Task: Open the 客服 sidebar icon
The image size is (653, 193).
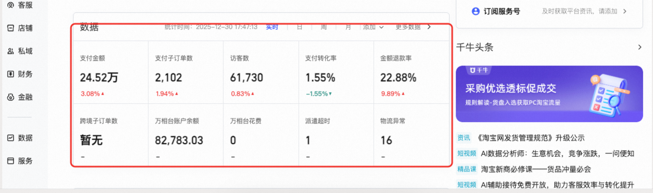Action: [11, 5]
